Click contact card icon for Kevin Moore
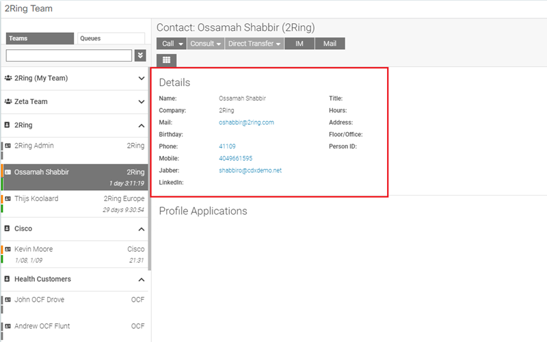Viewport: 547px width, 342px height. coord(8,249)
